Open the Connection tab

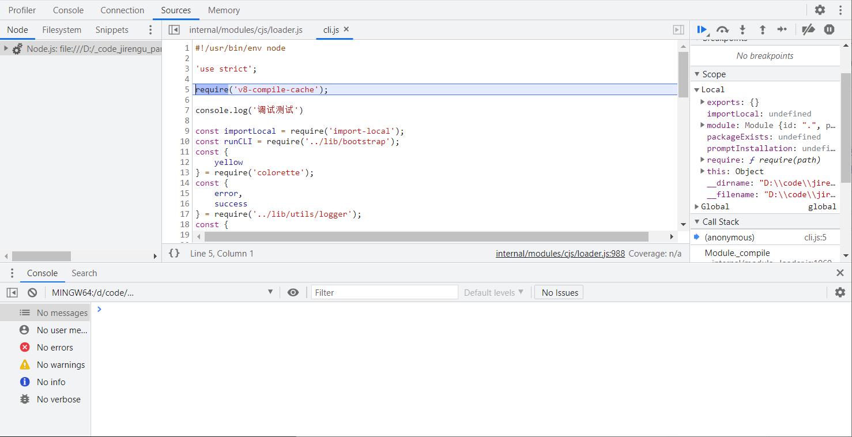[122, 10]
